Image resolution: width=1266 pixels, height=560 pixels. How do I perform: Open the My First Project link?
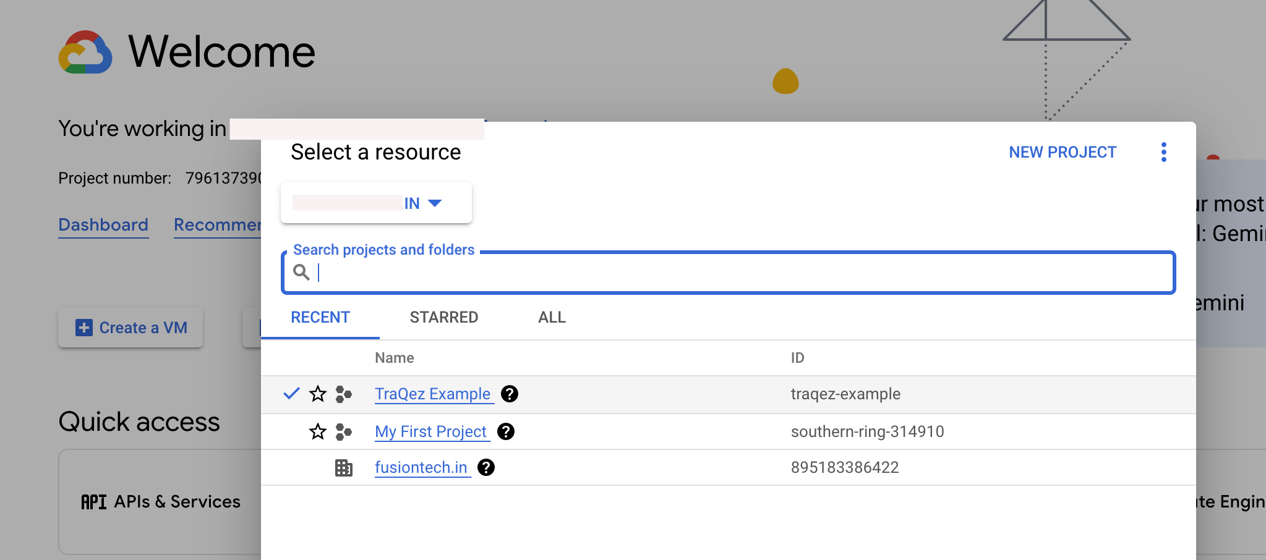tap(430, 431)
